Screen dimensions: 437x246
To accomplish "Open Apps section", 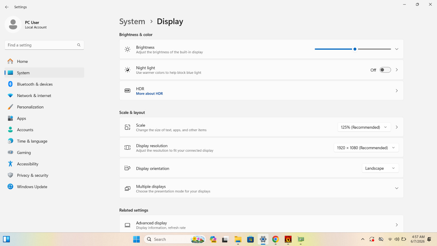I will point(44,119).
